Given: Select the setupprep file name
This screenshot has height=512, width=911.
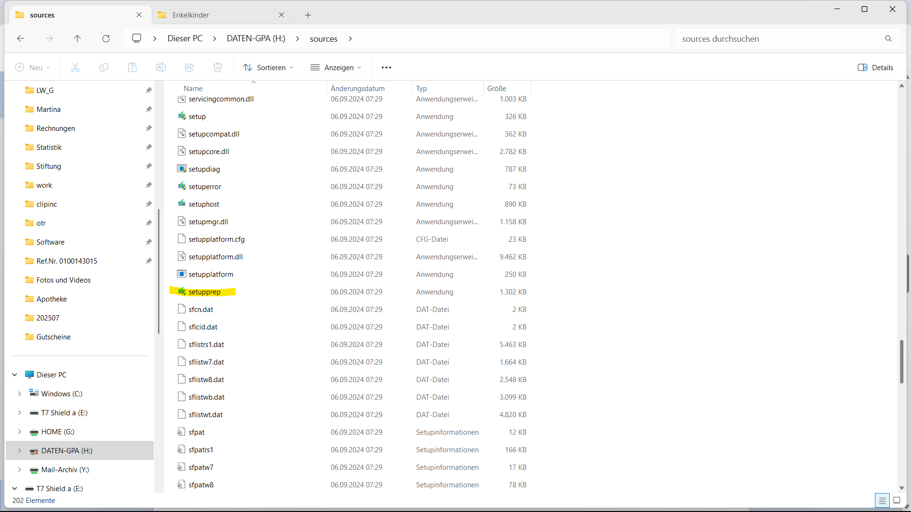Looking at the screenshot, I should tap(205, 292).
